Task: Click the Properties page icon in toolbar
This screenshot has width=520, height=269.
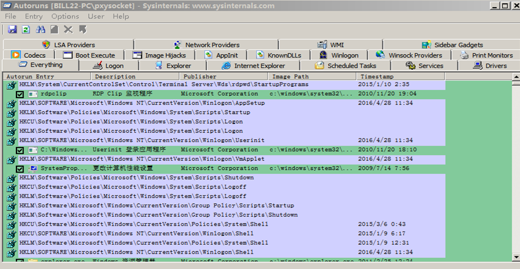Action: coord(54,29)
